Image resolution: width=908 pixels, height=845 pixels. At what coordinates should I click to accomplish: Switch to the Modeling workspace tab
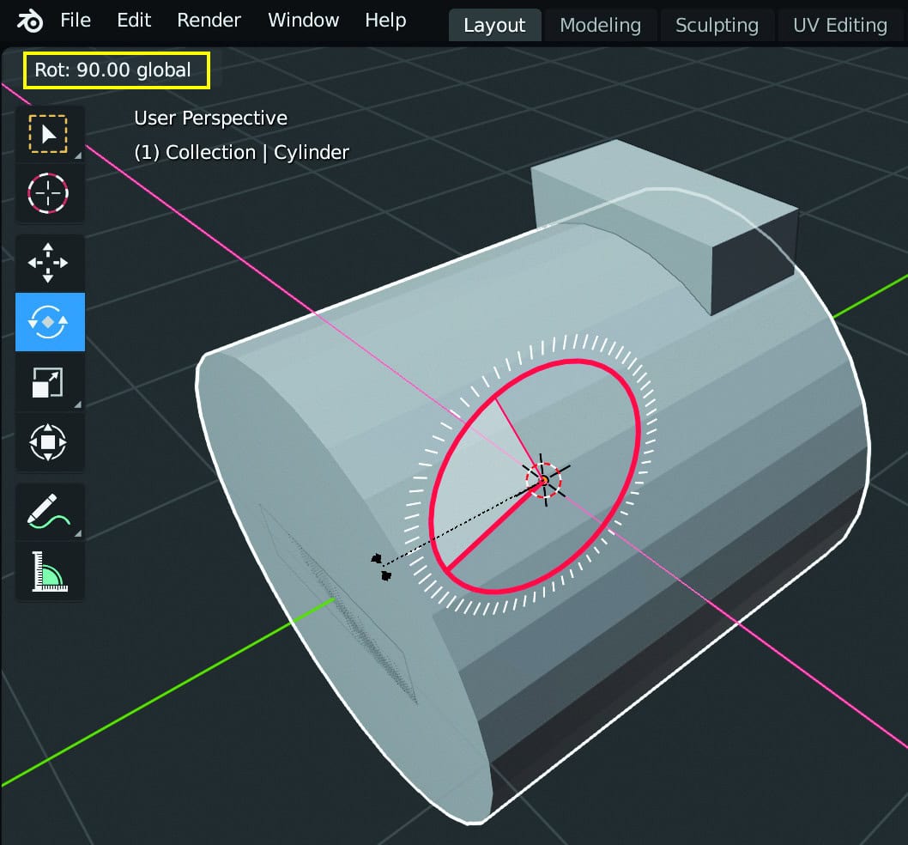click(600, 25)
